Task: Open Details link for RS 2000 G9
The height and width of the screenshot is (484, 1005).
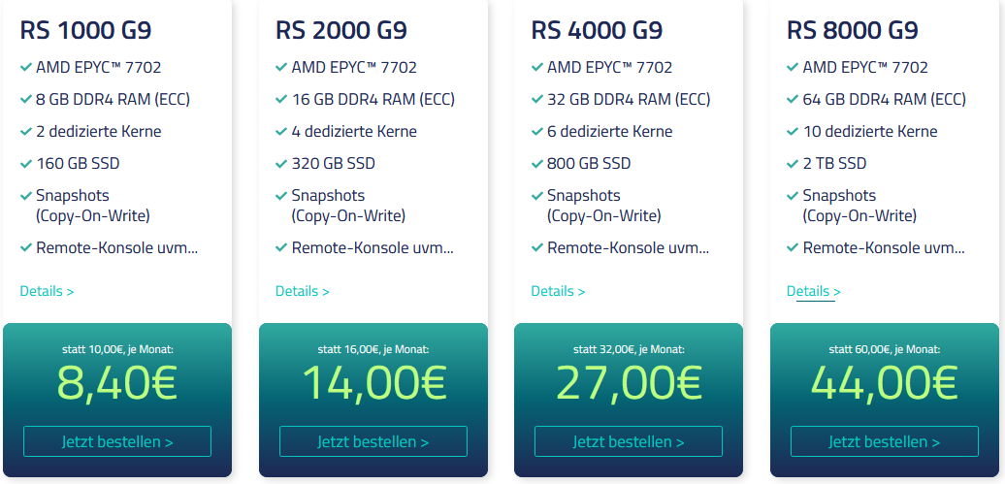Action: tap(303, 291)
